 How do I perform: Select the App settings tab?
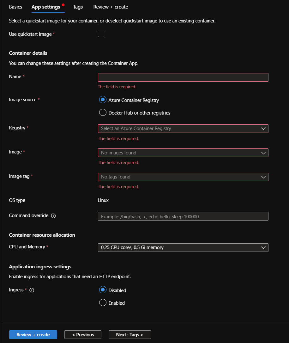point(46,7)
